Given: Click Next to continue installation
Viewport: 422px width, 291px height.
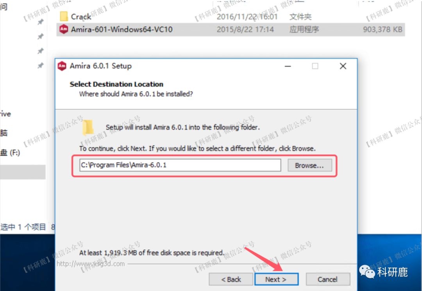Looking at the screenshot, I should click(276, 279).
